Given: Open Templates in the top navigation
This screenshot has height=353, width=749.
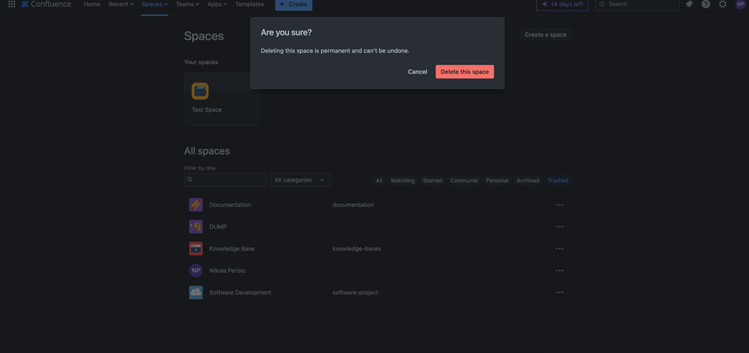Looking at the screenshot, I should (x=249, y=4).
